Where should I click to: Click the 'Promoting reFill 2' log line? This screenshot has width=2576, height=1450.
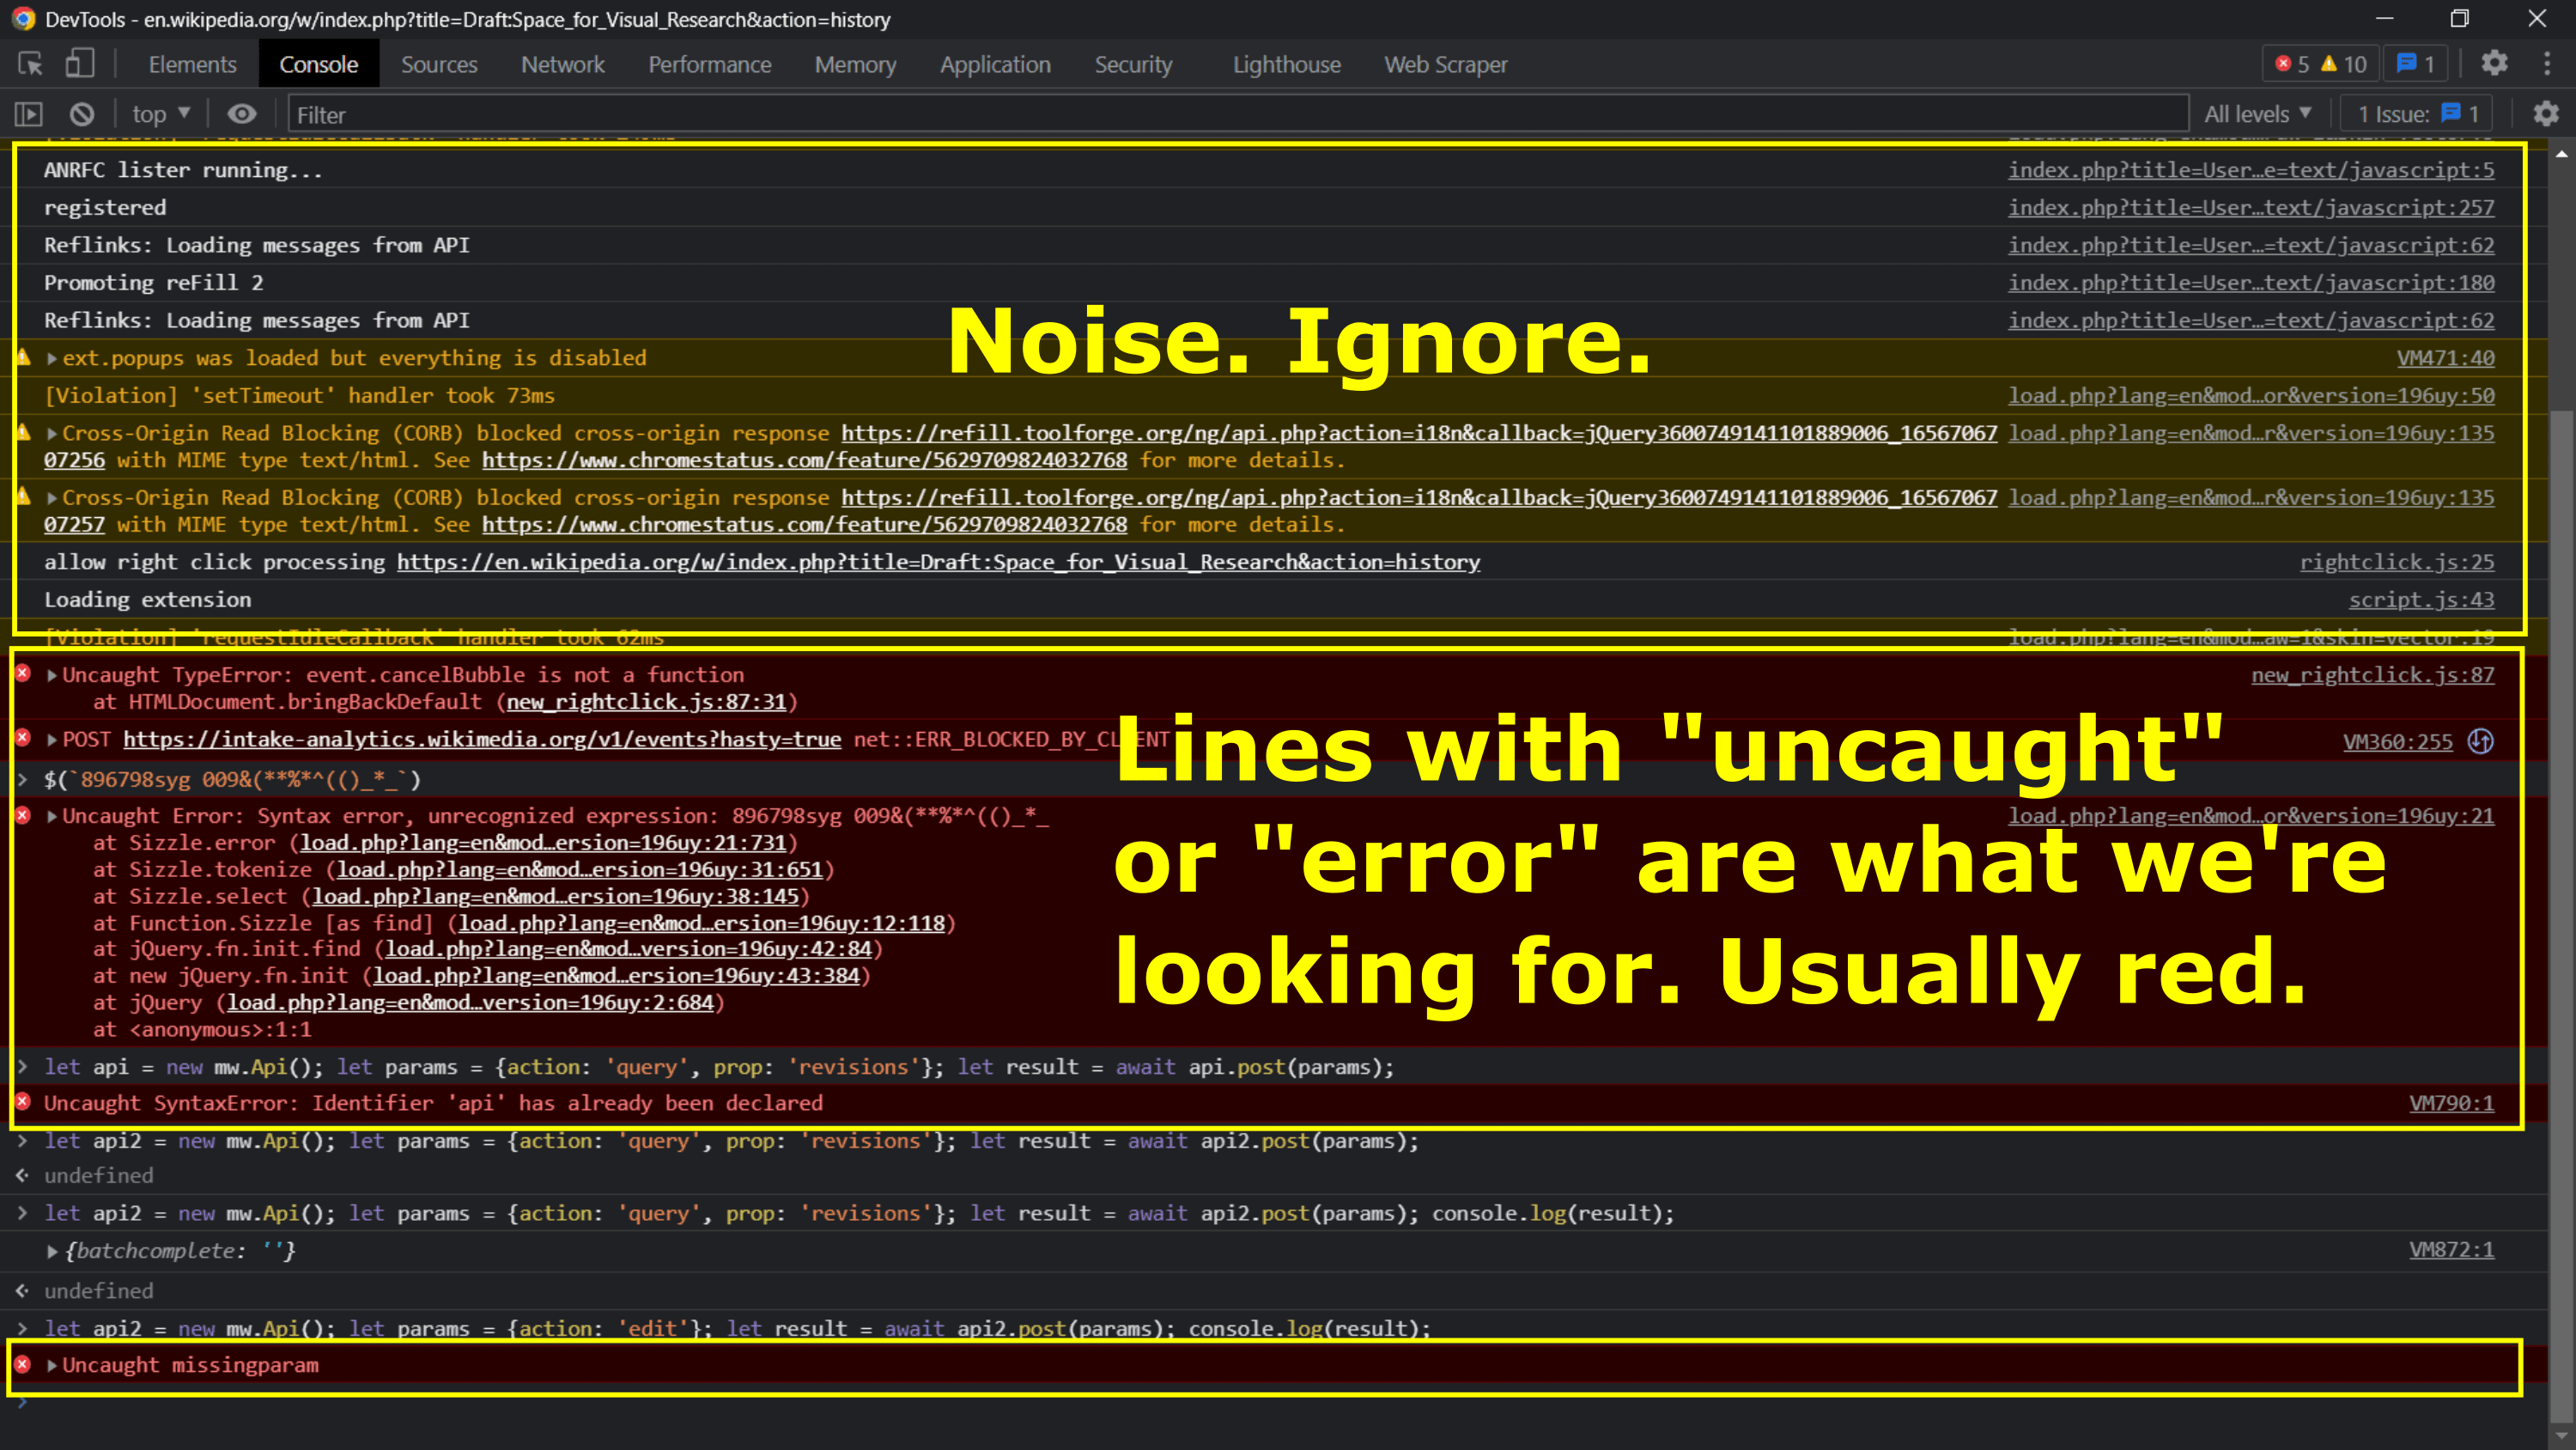[153, 283]
